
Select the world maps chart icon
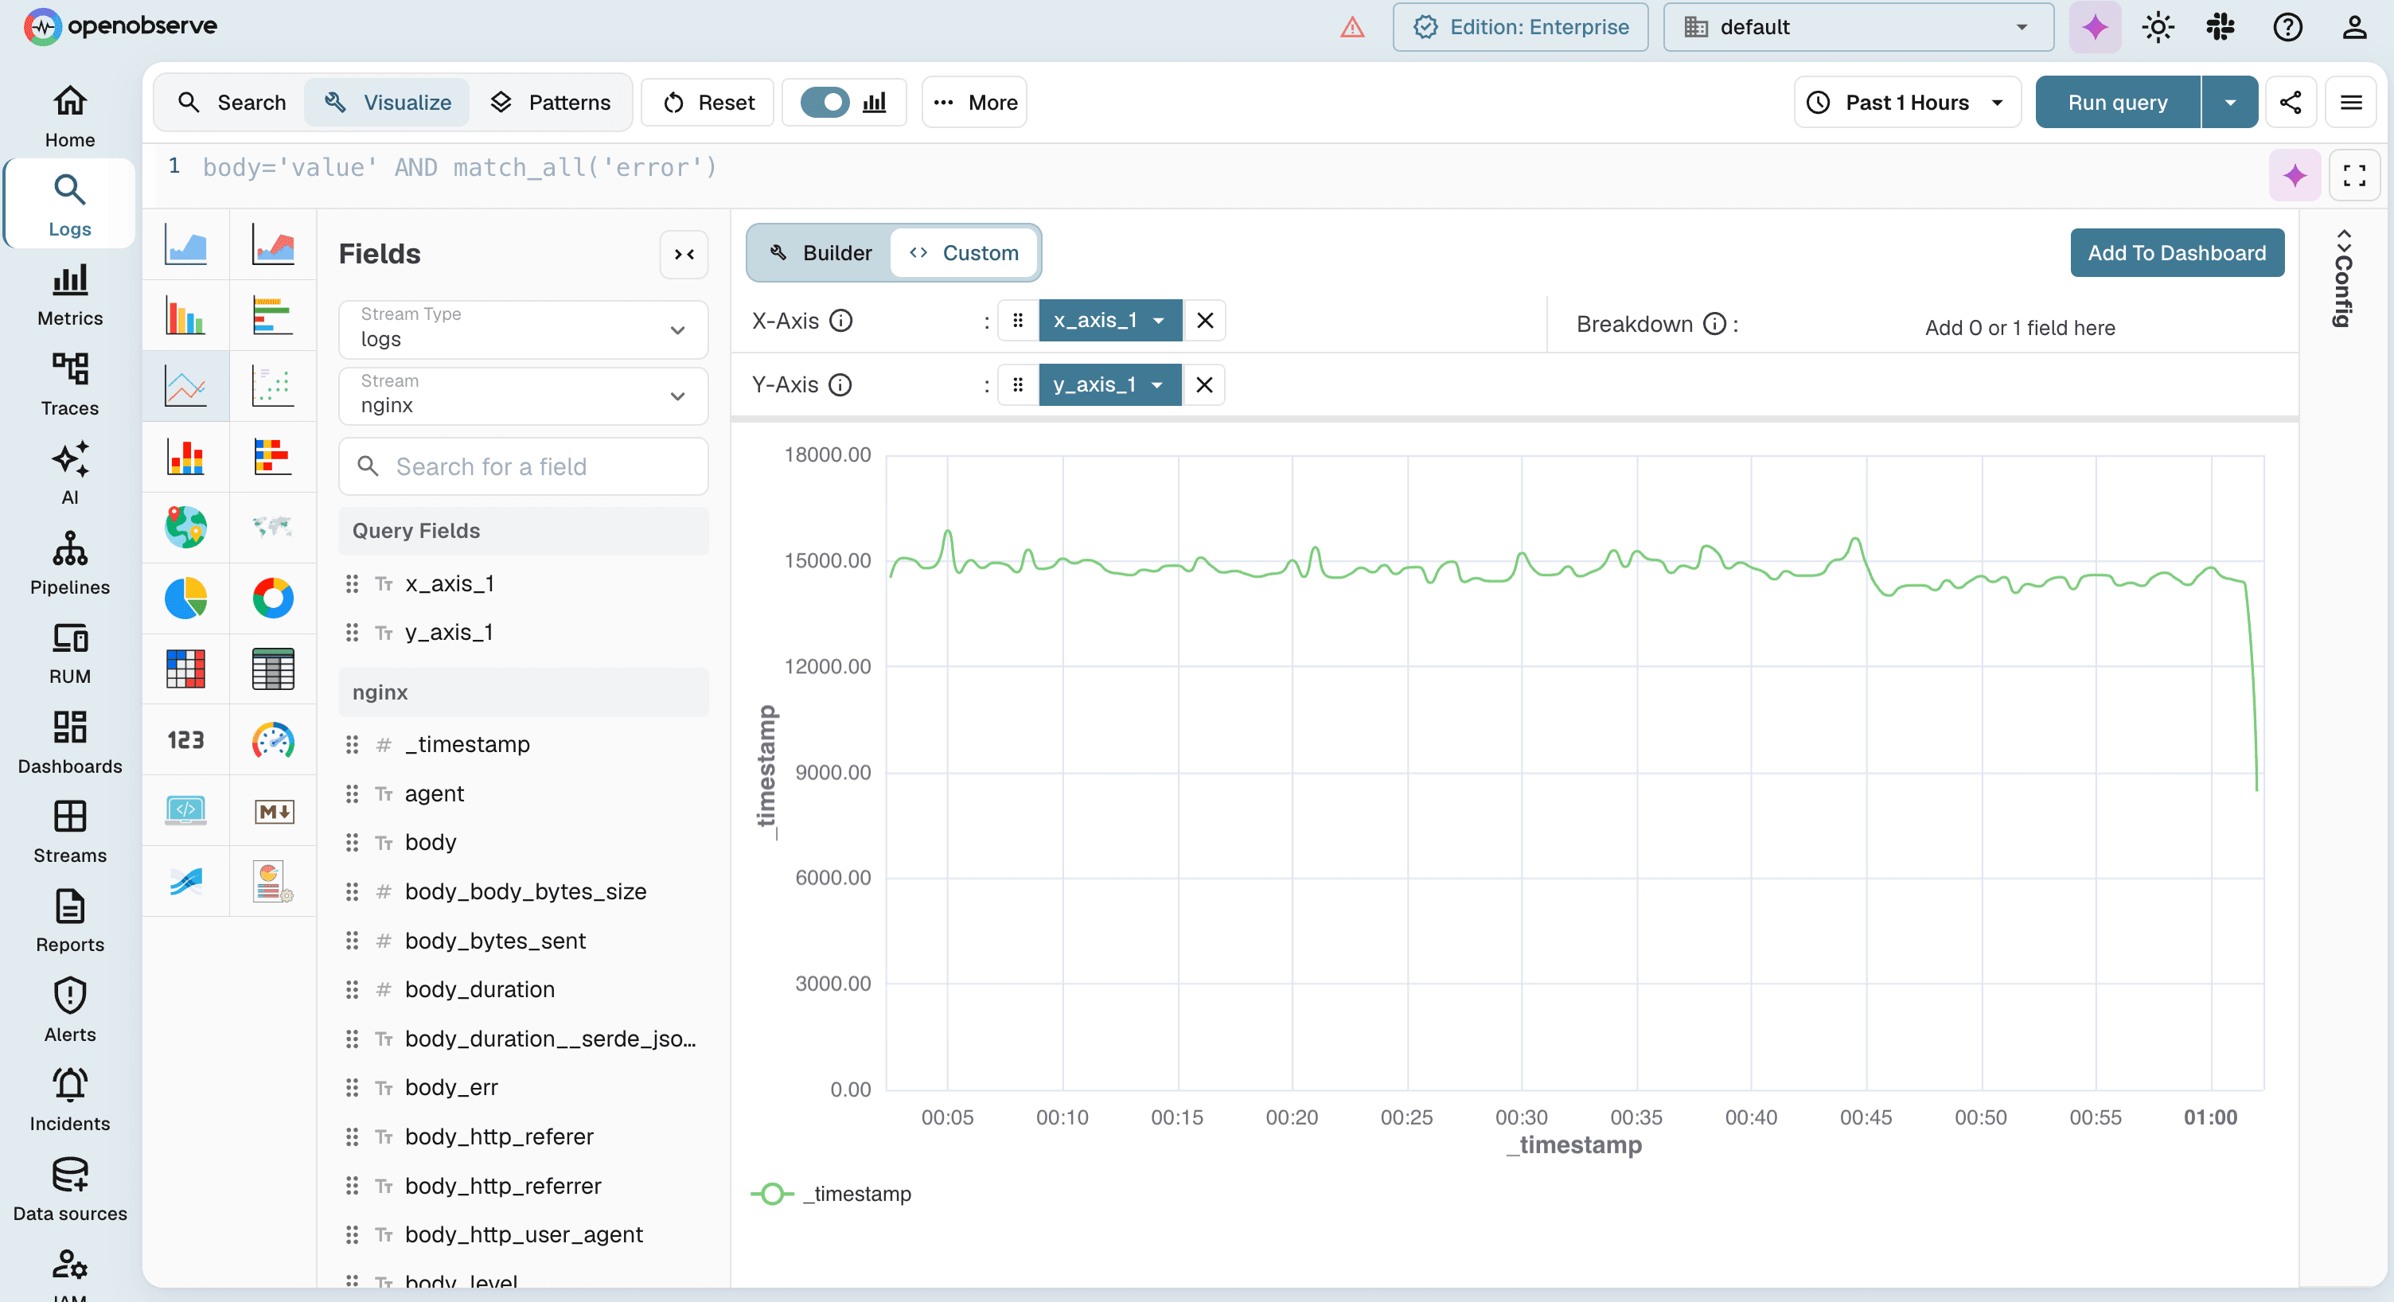click(272, 528)
